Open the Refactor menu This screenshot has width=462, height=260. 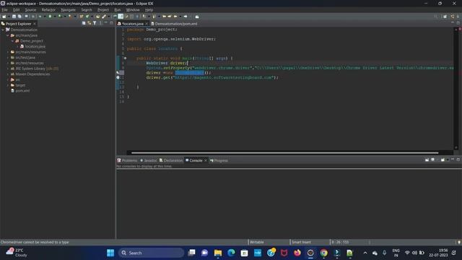48,9
